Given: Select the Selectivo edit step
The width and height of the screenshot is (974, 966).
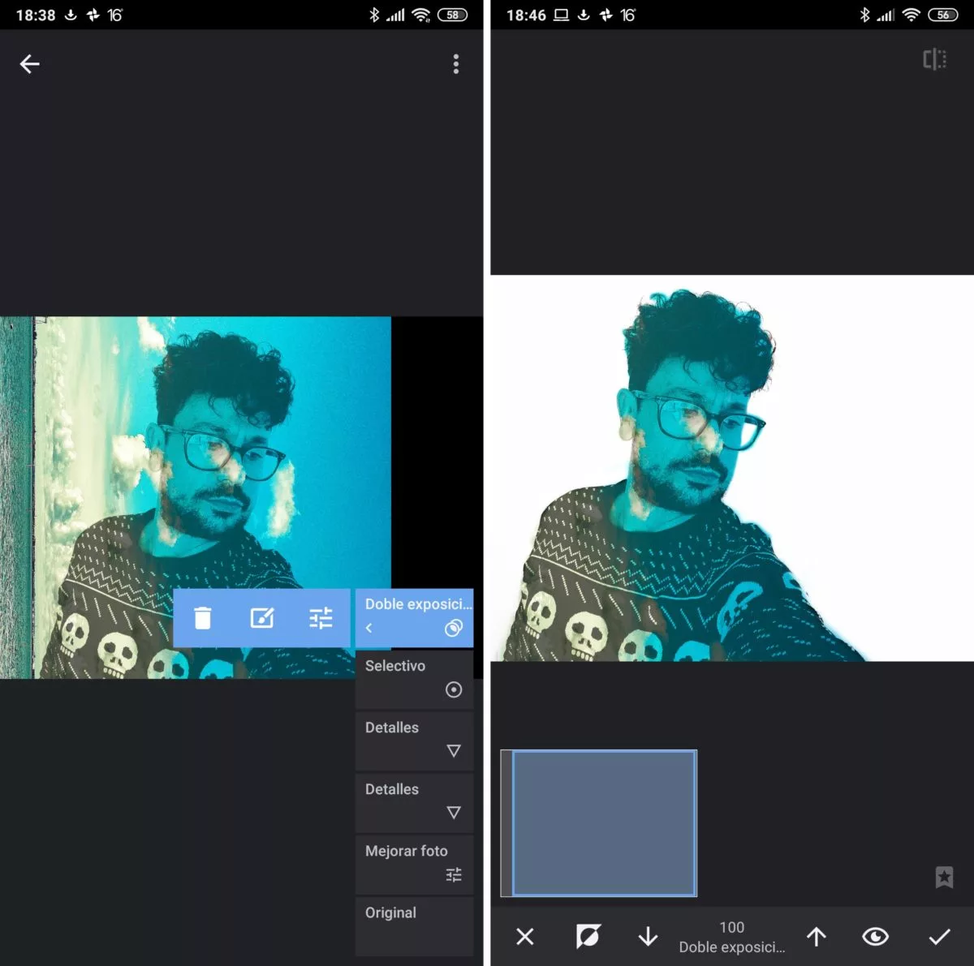Looking at the screenshot, I should [x=414, y=678].
